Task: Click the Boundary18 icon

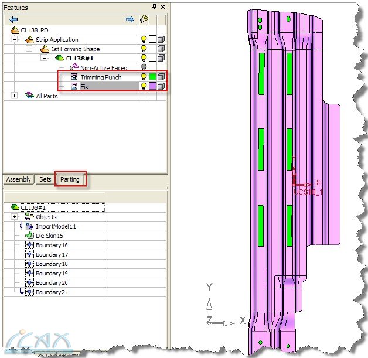Action: click(29, 264)
